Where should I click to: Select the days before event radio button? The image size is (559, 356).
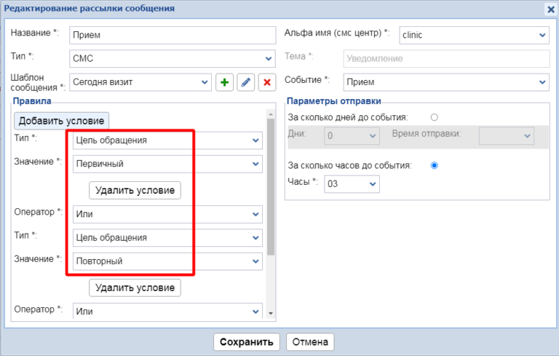(435, 117)
